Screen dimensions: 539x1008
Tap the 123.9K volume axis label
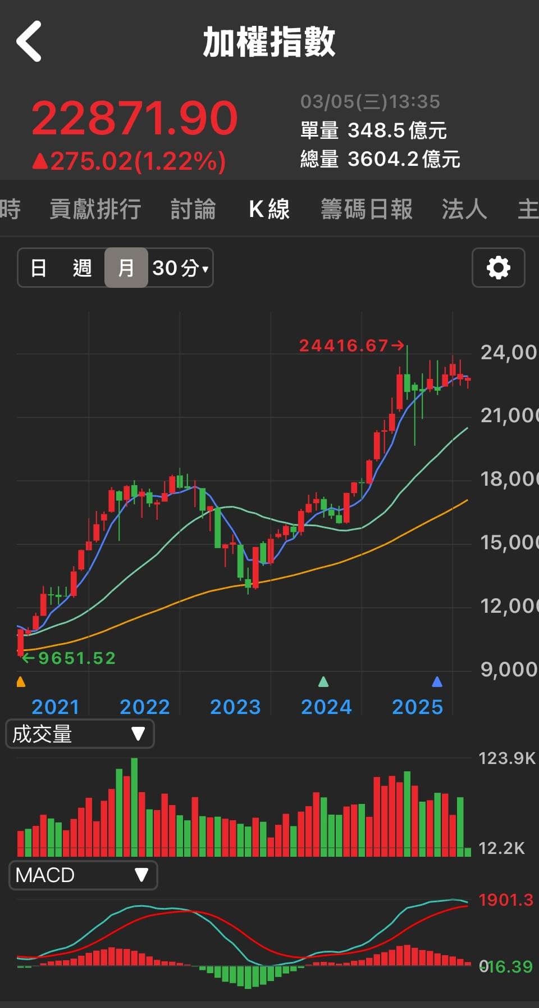[x=507, y=758]
